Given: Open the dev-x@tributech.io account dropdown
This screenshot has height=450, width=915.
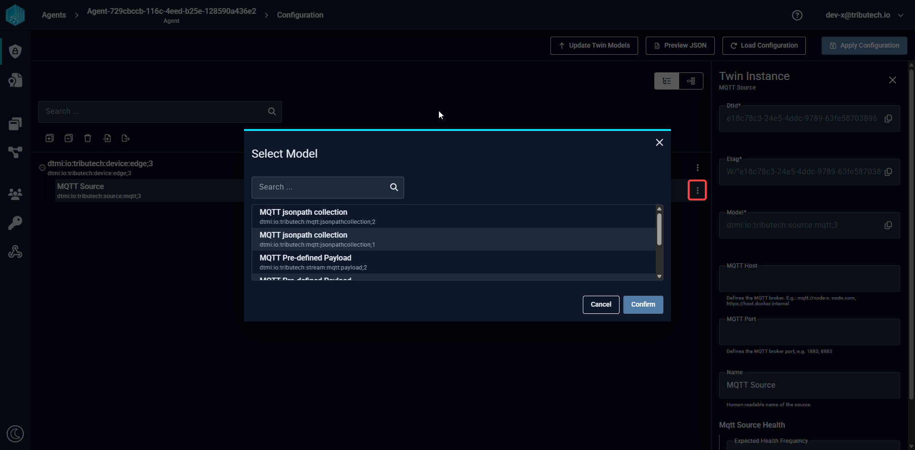Looking at the screenshot, I should (x=864, y=15).
